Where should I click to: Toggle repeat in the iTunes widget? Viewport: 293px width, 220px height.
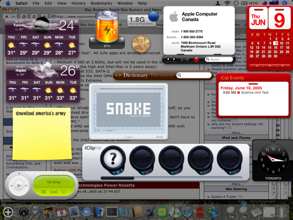tap(64, 192)
